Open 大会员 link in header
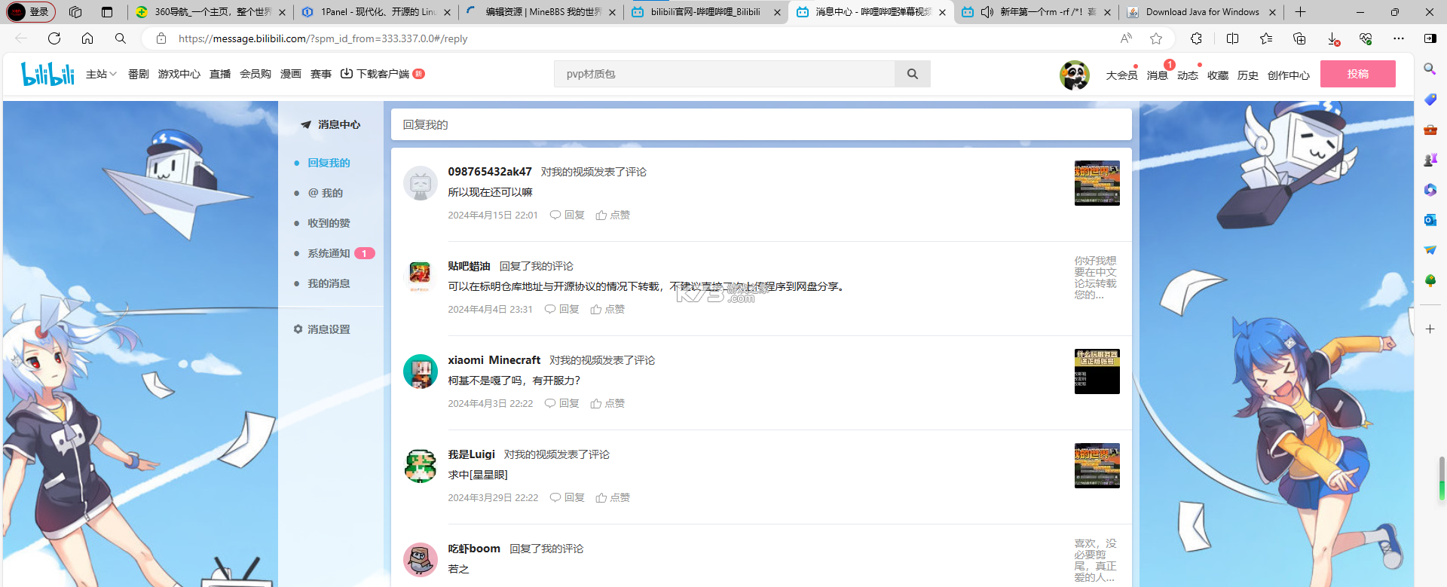Viewport: 1447px width, 587px height. [x=1121, y=75]
